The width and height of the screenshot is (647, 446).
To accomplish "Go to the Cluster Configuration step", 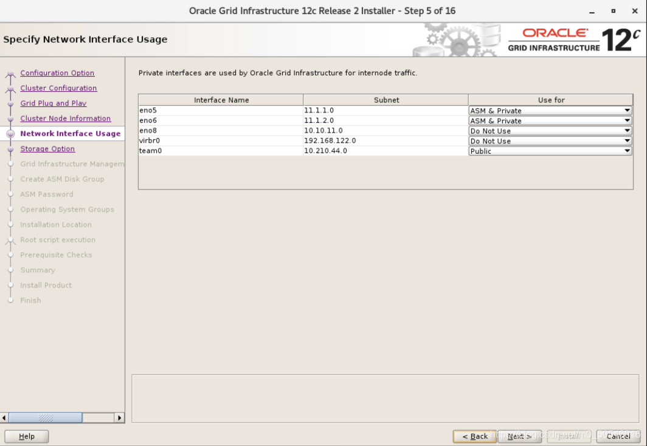I will coord(58,88).
